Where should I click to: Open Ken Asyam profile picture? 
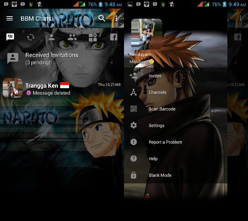point(147,34)
